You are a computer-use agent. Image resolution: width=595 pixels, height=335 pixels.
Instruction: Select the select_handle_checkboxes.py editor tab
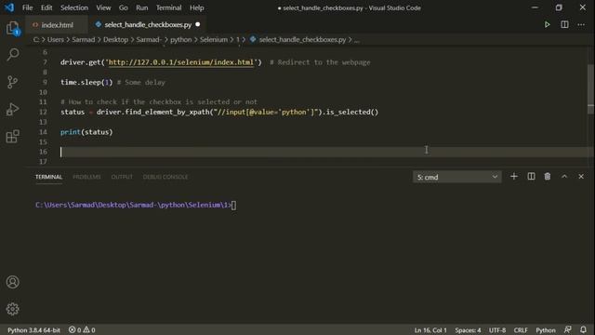[x=148, y=25]
